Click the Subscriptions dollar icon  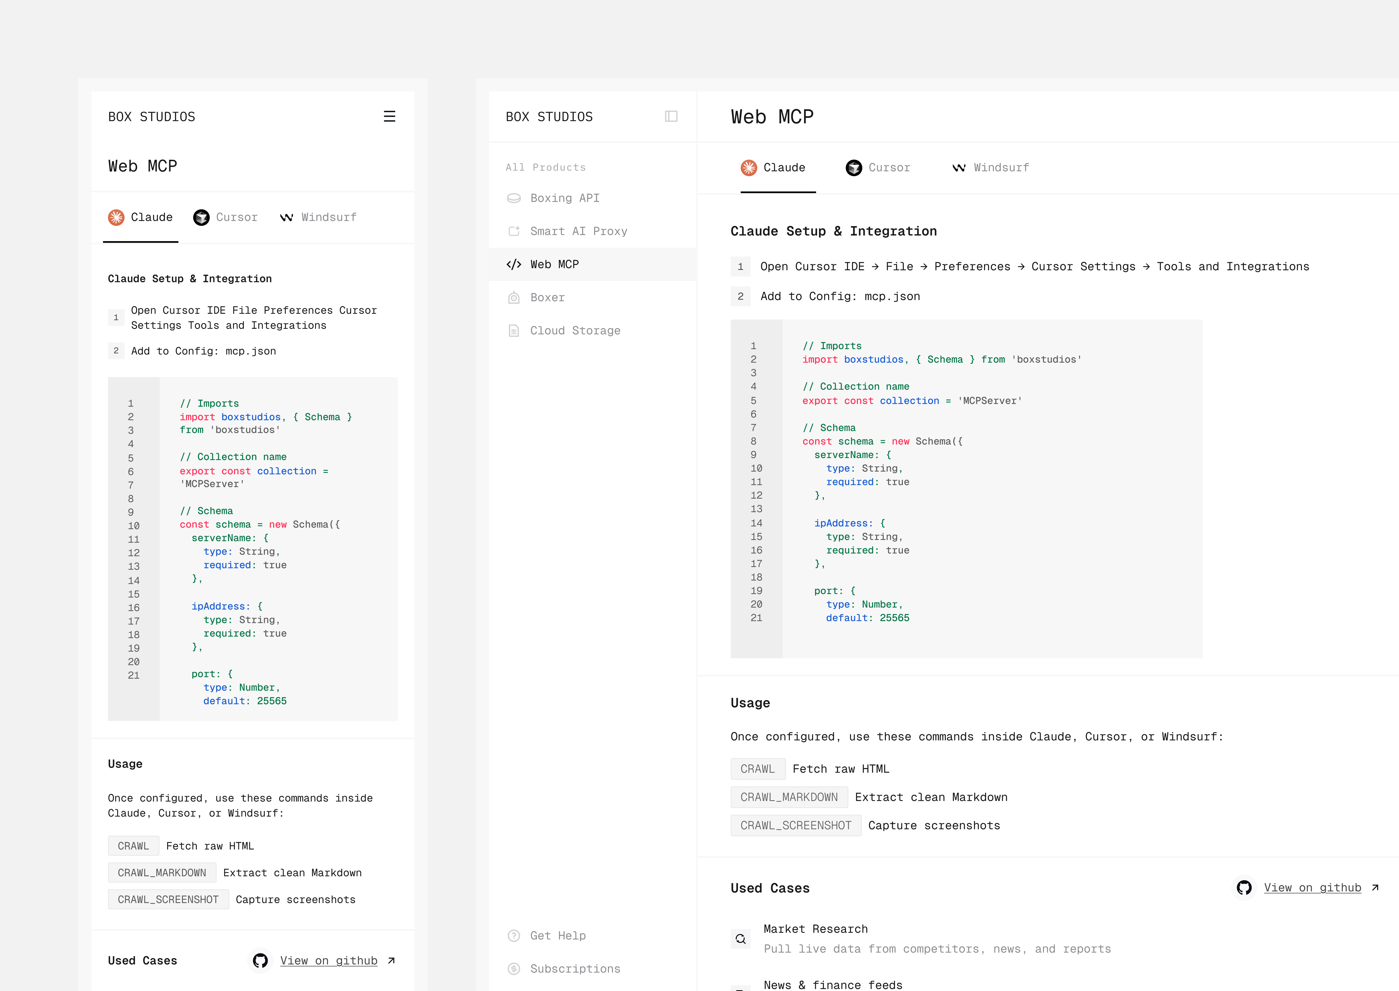[x=514, y=968]
